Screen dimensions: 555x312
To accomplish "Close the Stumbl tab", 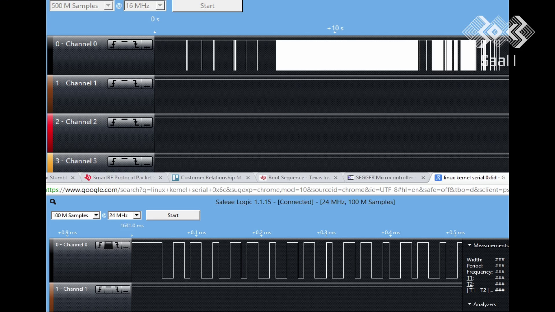I will (x=73, y=178).
